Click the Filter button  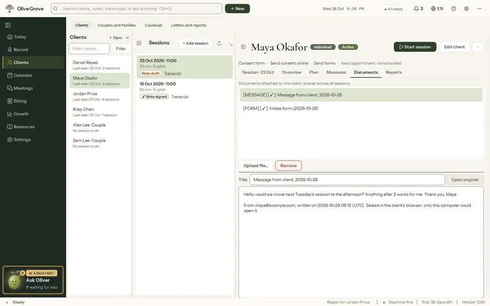click(121, 49)
